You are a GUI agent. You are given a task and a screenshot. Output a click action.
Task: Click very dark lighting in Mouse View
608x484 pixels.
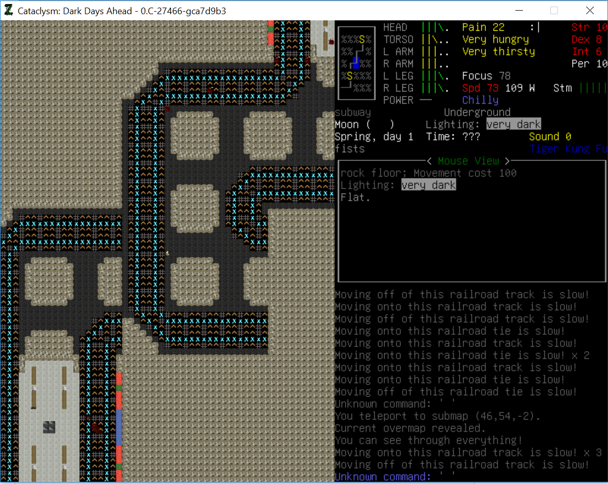pos(429,185)
